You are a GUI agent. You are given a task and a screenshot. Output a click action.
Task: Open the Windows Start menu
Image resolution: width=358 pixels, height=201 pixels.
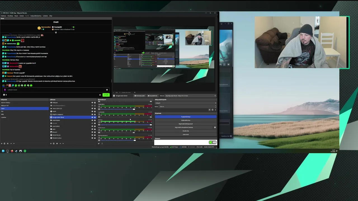[3, 151]
